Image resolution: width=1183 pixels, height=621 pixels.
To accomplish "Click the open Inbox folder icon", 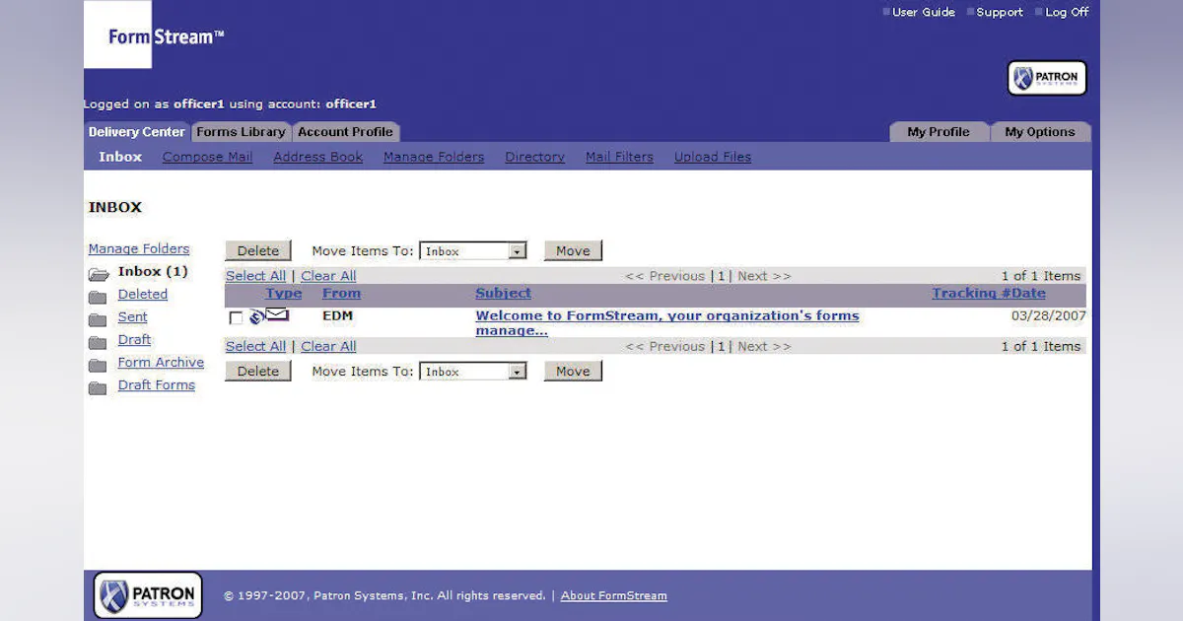I will click(x=98, y=274).
